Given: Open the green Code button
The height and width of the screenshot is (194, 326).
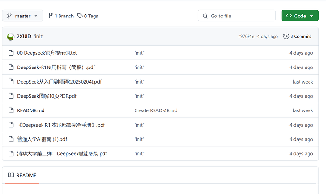Looking at the screenshot, I should [x=300, y=16].
